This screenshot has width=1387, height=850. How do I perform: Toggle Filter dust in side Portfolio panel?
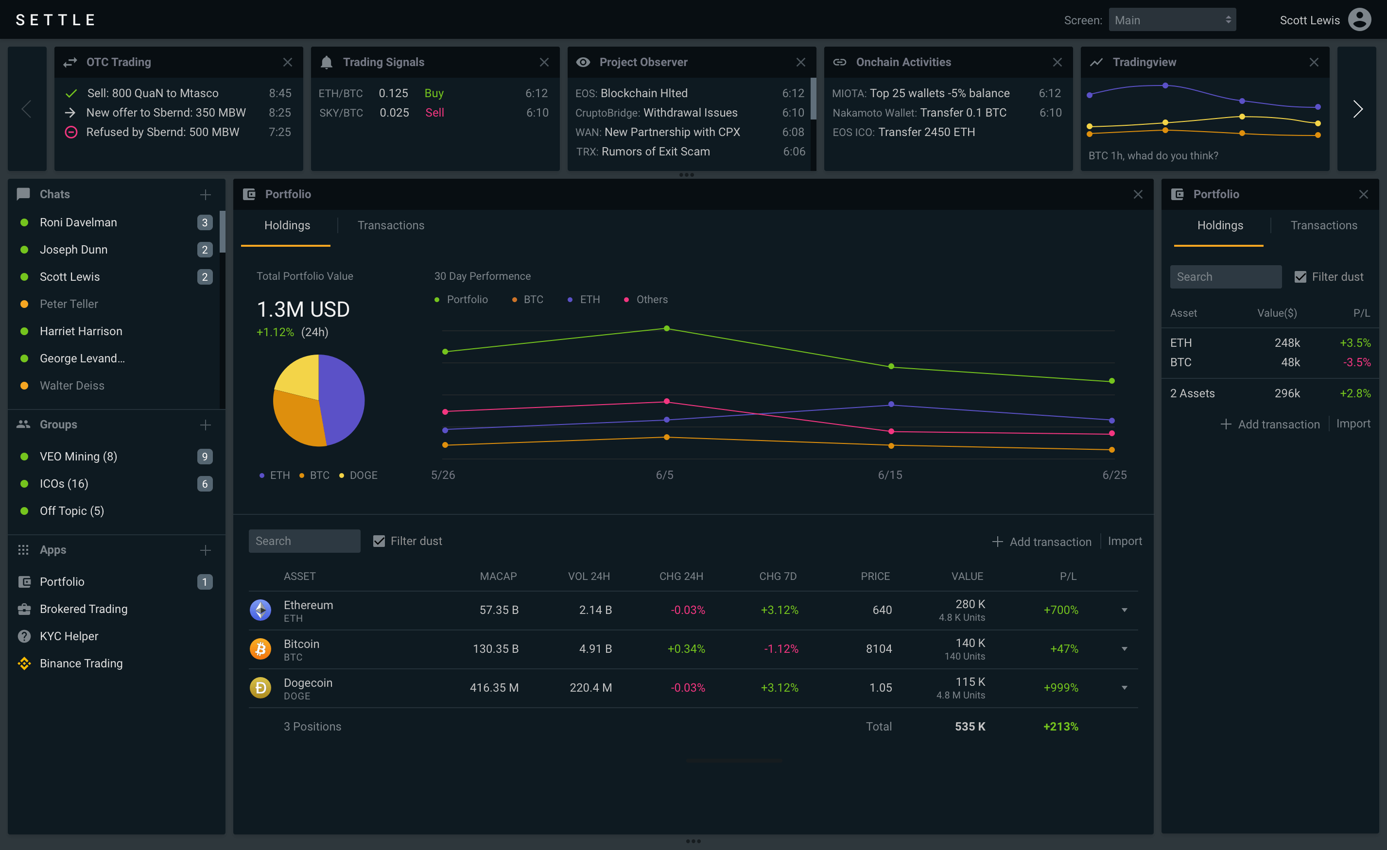(1300, 277)
